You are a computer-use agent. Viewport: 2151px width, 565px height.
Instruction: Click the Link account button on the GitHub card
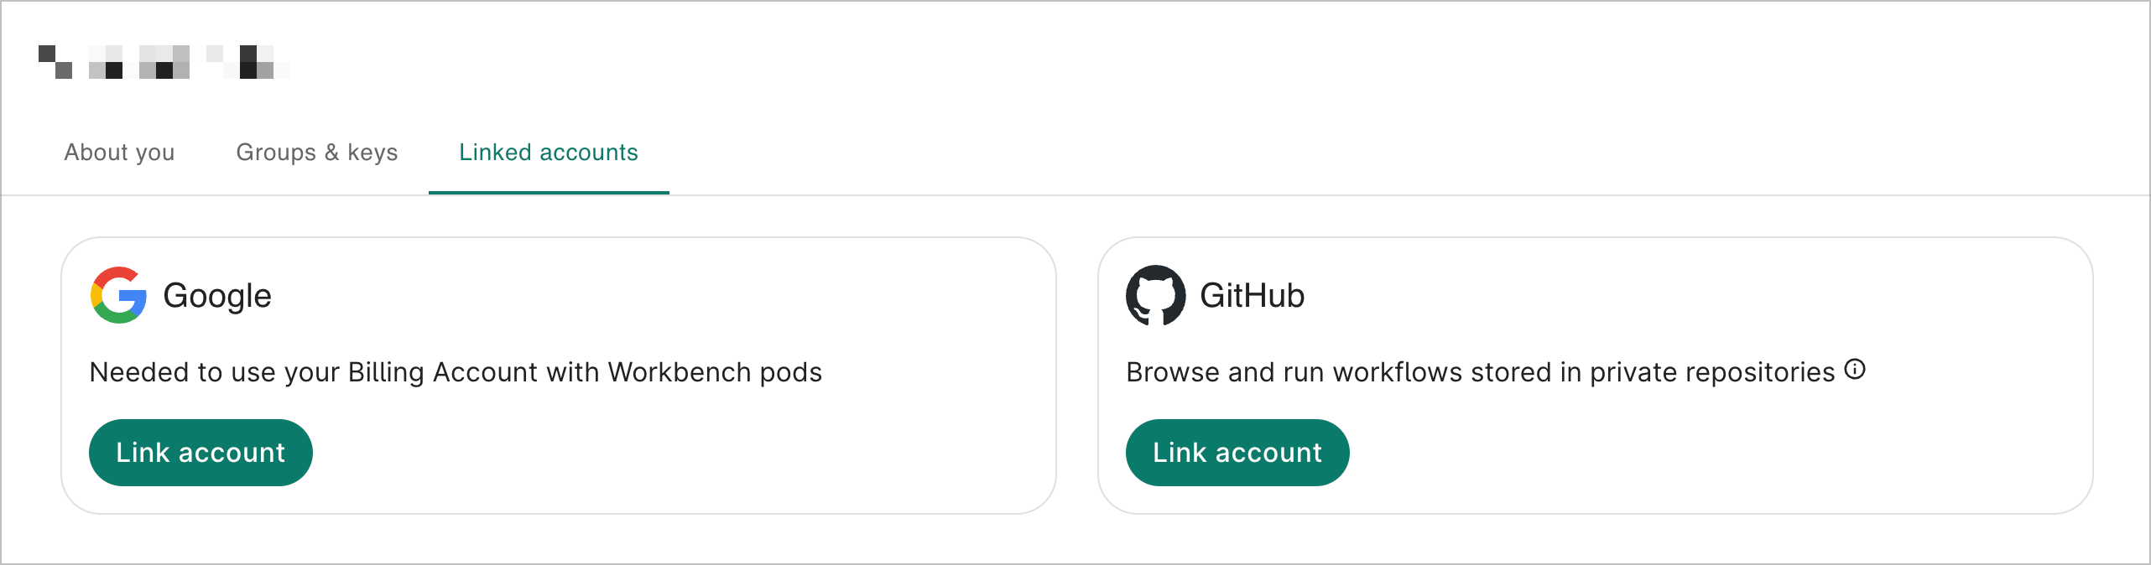pyautogui.click(x=1237, y=452)
